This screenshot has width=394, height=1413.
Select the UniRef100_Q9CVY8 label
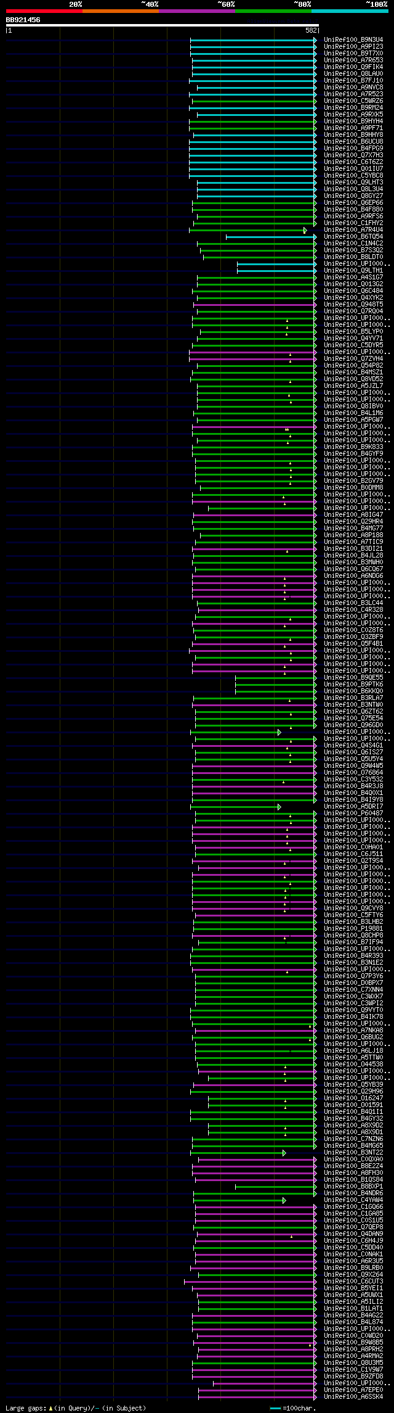pyautogui.click(x=353, y=908)
